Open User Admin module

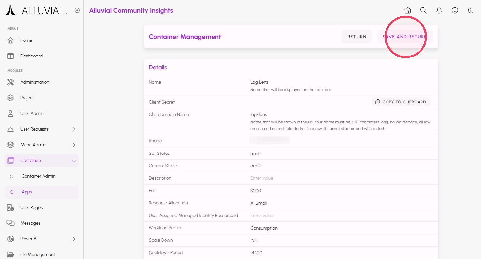tap(42, 114)
